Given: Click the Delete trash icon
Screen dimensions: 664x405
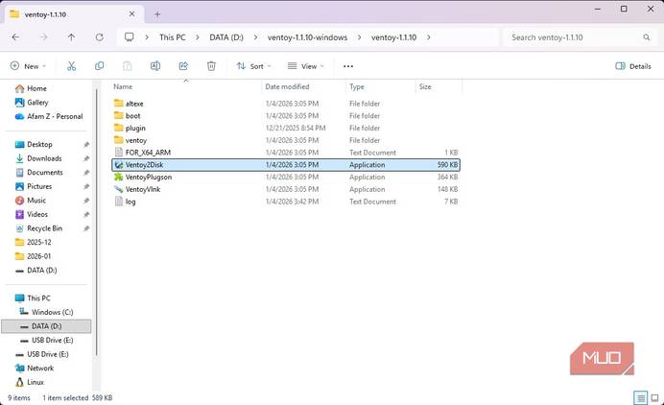Looking at the screenshot, I should (x=211, y=66).
